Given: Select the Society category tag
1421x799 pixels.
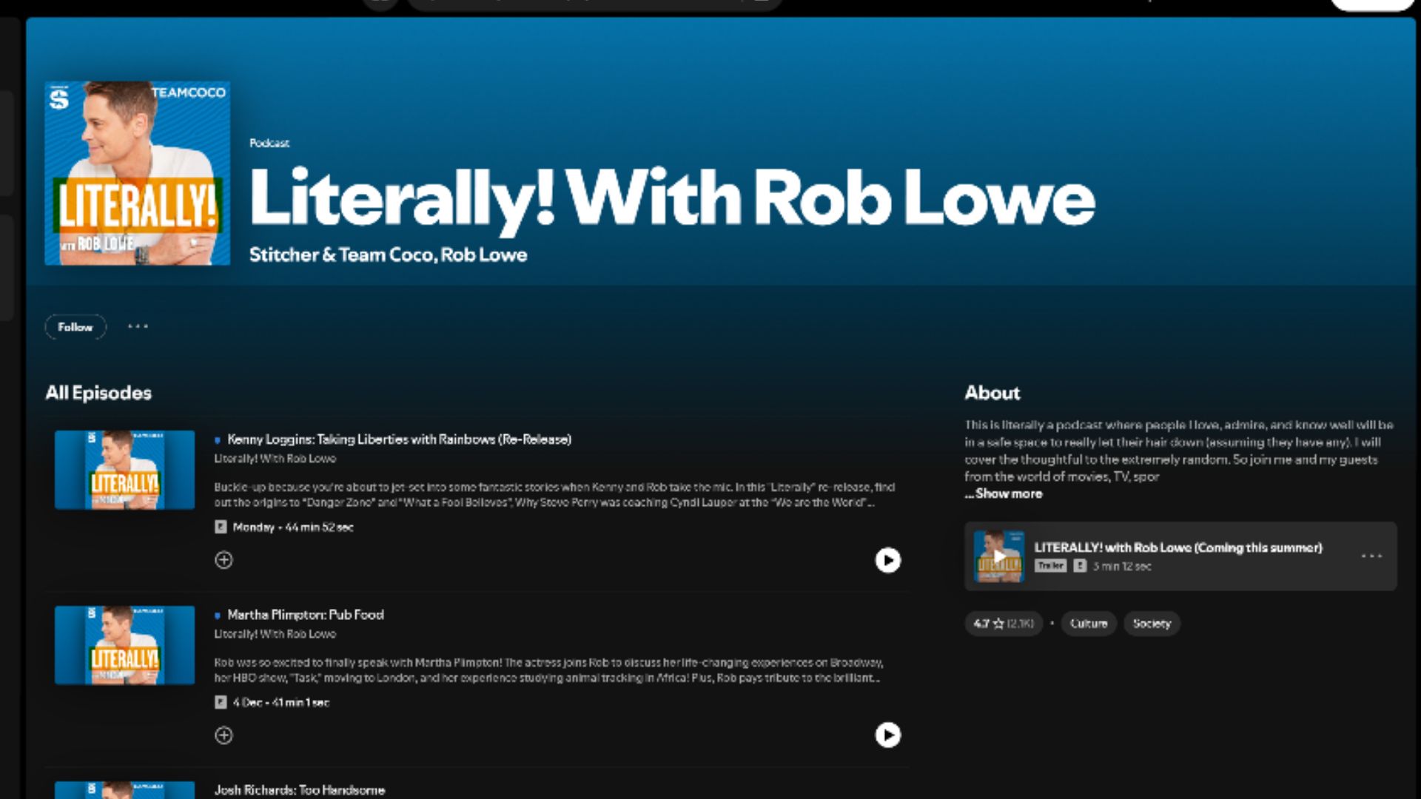Looking at the screenshot, I should (1152, 624).
